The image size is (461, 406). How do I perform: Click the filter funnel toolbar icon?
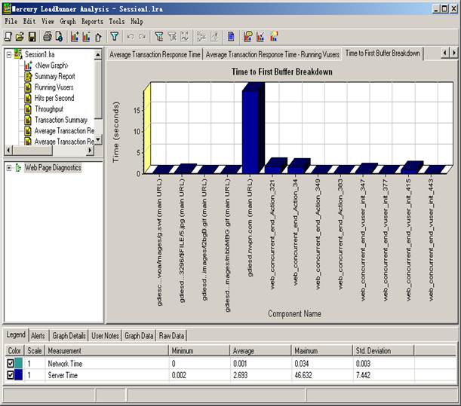(114, 36)
